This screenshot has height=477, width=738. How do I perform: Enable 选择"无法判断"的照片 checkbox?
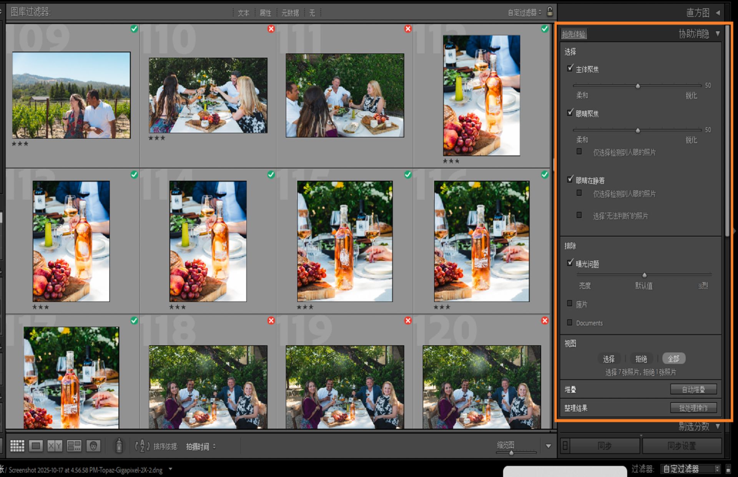(579, 215)
